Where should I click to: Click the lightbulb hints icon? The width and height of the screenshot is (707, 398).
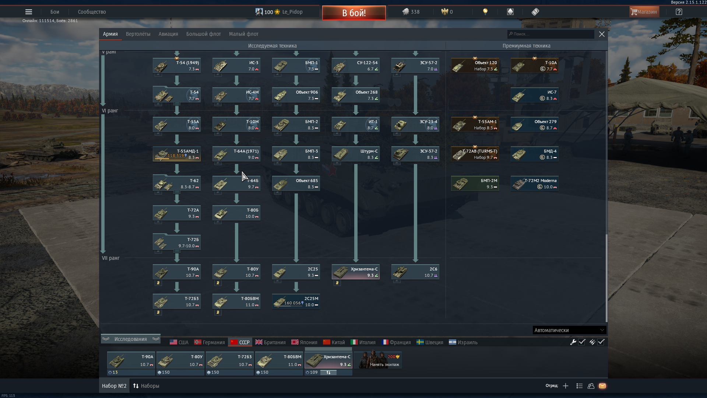(x=485, y=12)
